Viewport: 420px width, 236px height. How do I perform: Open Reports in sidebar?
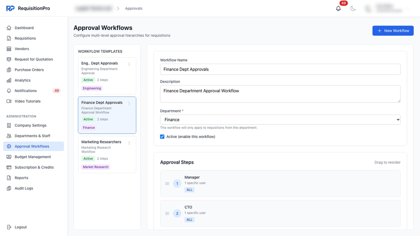[x=34, y=178]
